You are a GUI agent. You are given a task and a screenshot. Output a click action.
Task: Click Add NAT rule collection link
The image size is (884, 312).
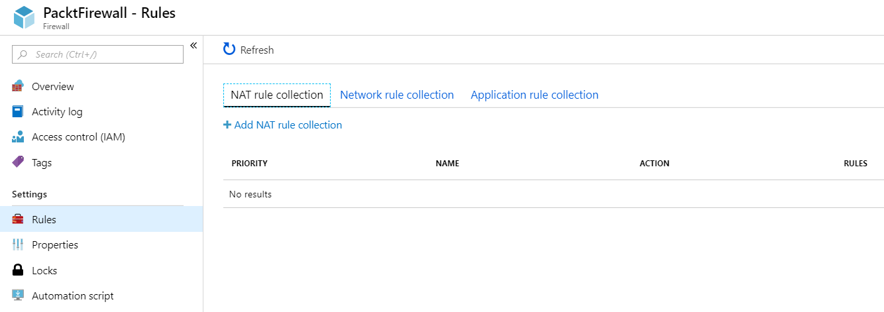[288, 125]
